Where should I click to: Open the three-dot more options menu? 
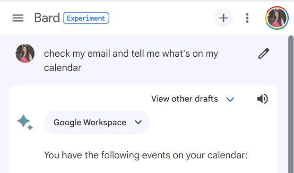point(247,18)
